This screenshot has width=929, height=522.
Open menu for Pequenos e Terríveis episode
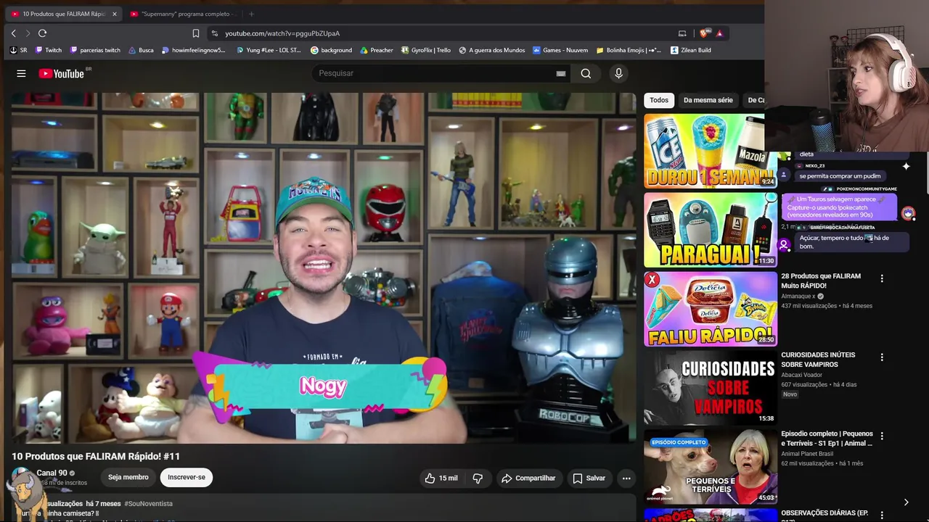[882, 436]
